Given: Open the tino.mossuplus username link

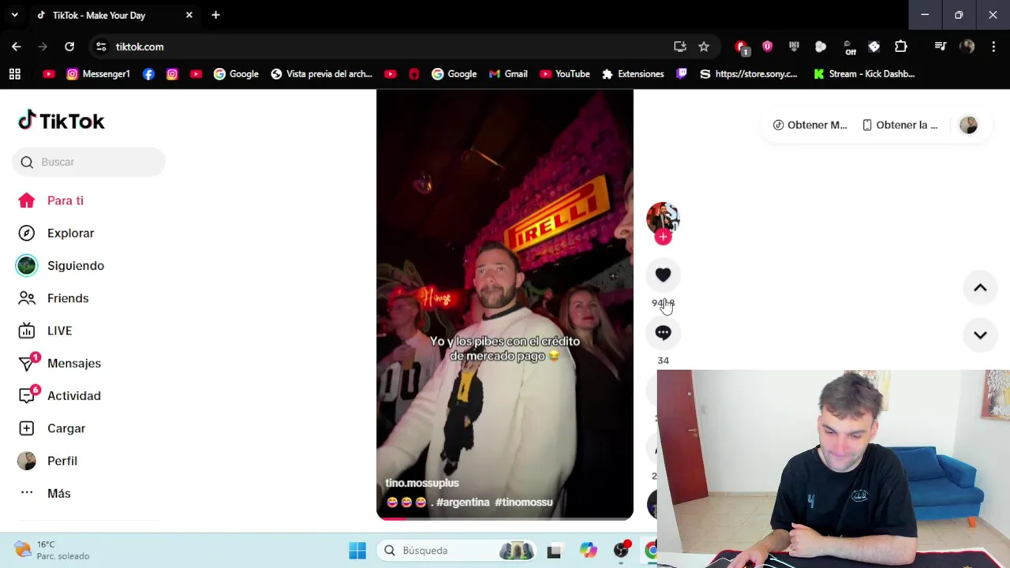Looking at the screenshot, I should pyautogui.click(x=421, y=483).
